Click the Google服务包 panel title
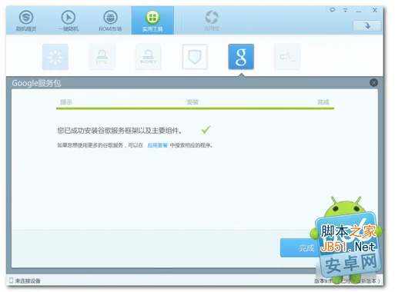Image resolution: width=395 pixels, height=292 pixels. pyautogui.click(x=36, y=83)
